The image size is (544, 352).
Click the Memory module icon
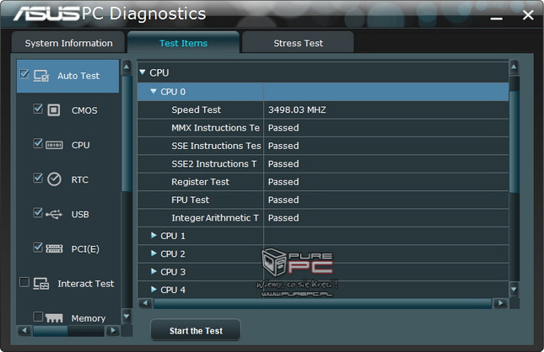click(x=54, y=318)
